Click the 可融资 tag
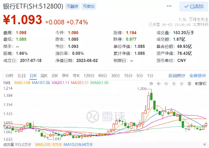 (x=72, y=6)
